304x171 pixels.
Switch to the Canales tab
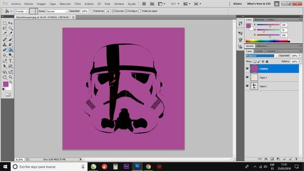pyautogui.click(x=259, y=51)
